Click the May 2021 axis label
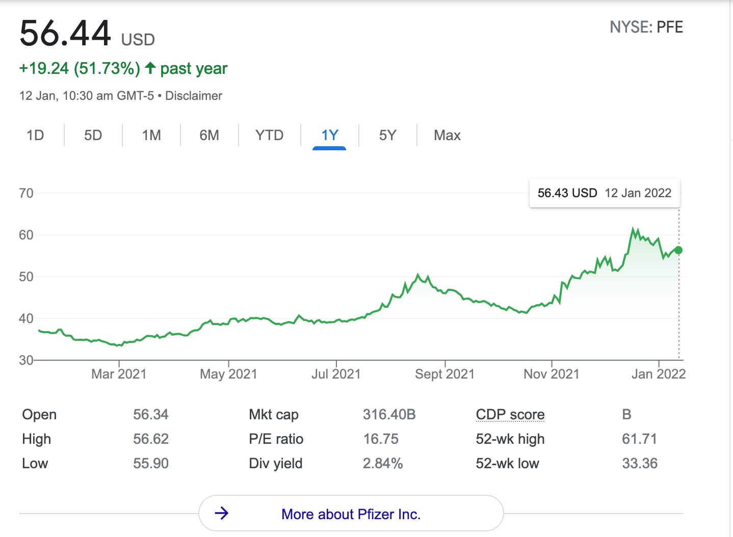733x537 pixels. pyautogui.click(x=228, y=374)
